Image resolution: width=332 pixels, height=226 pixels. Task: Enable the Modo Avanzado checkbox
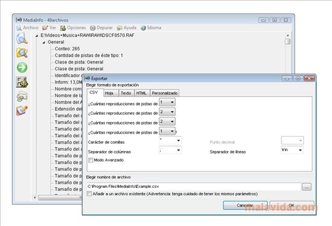point(91,160)
